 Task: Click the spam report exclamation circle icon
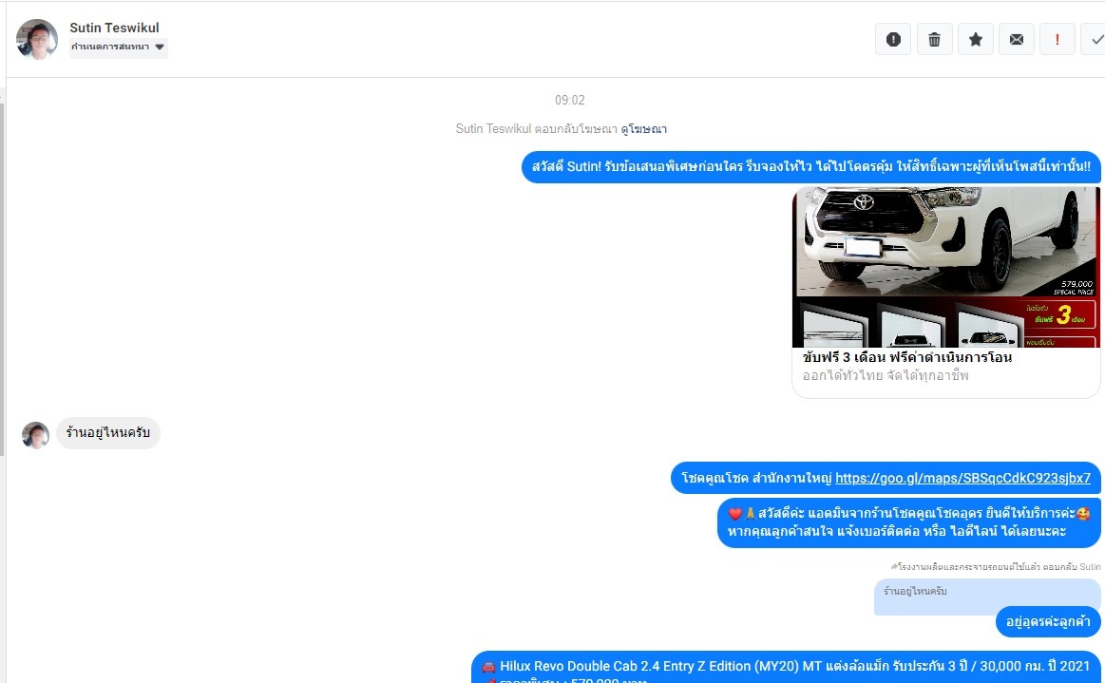pos(893,40)
